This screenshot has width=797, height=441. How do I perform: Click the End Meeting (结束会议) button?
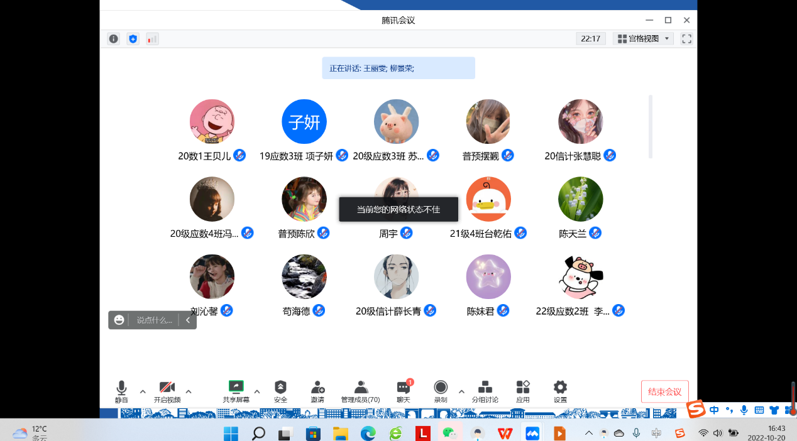point(664,391)
